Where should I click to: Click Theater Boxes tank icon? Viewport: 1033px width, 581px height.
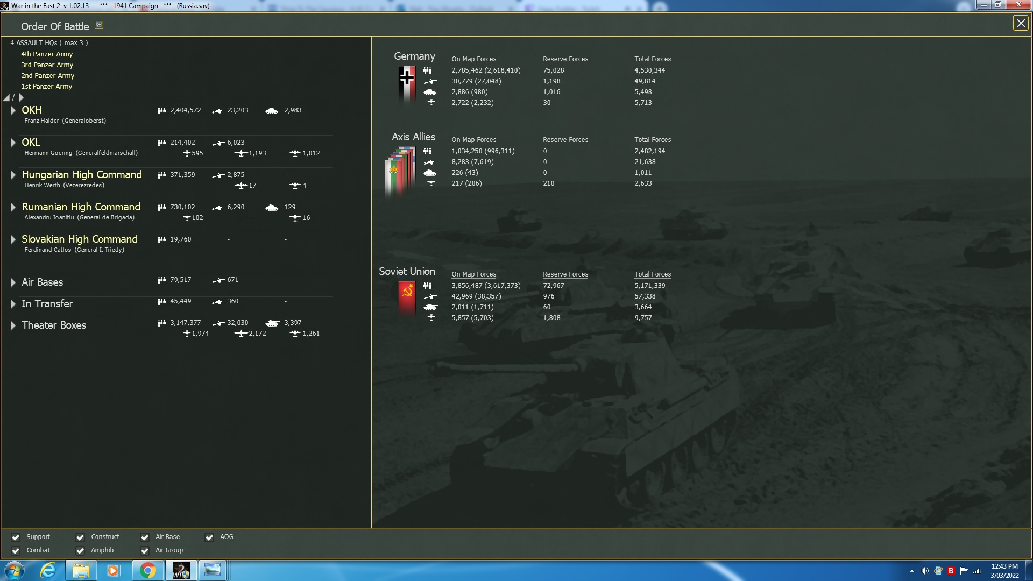click(x=273, y=323)
